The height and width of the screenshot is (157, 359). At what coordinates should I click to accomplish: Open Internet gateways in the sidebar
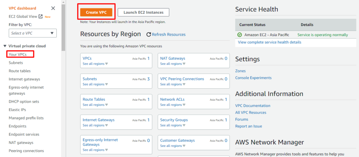click(24, 79)
